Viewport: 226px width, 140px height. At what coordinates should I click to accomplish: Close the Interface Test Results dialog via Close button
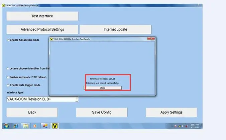pos(103,88)
